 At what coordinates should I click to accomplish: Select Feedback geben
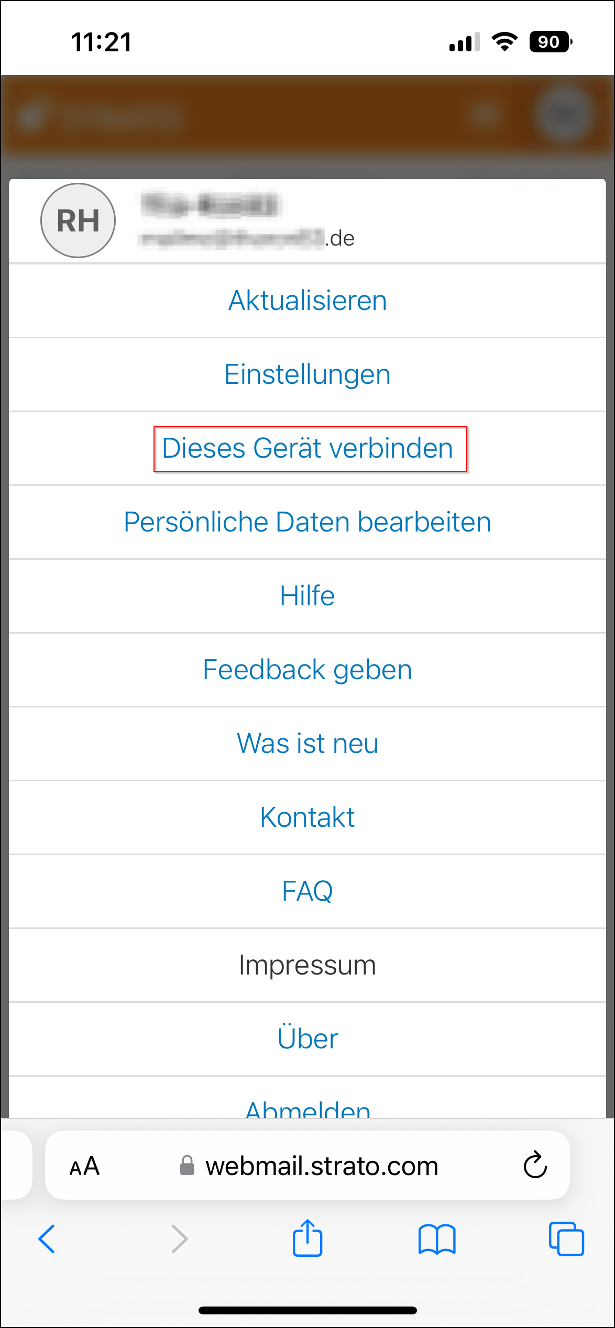point(307,670)
